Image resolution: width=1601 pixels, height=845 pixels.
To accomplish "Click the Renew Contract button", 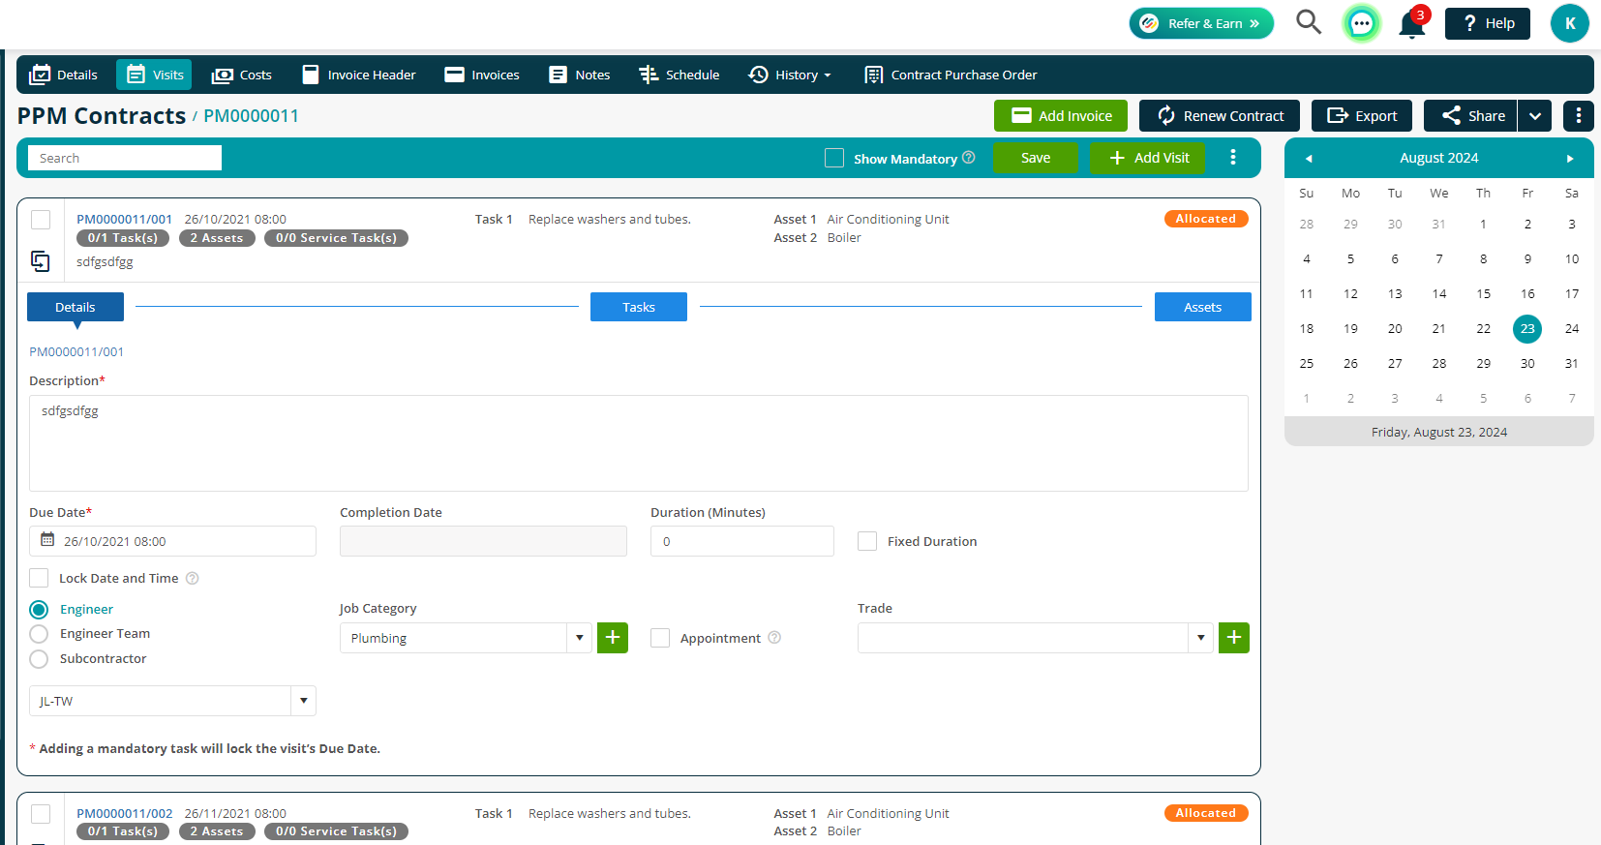I will tap(1220, 115).
